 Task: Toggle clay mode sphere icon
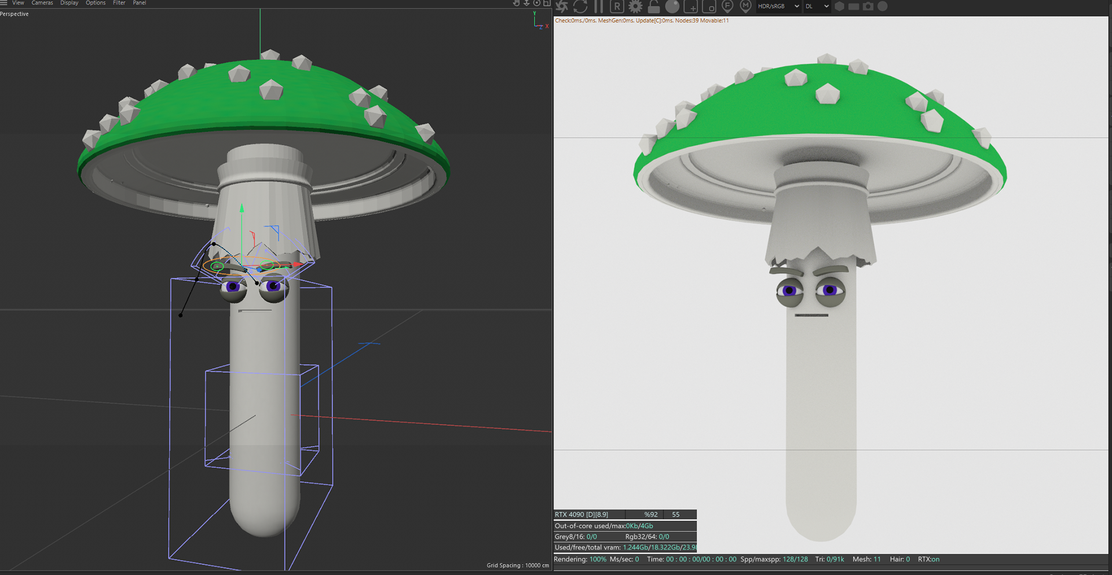pyautogui.click(x=672, y=6)
